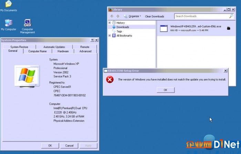Viewport: 241px width, 154px height.
Task: Close the System Properties window
Action: pos(96,40)
